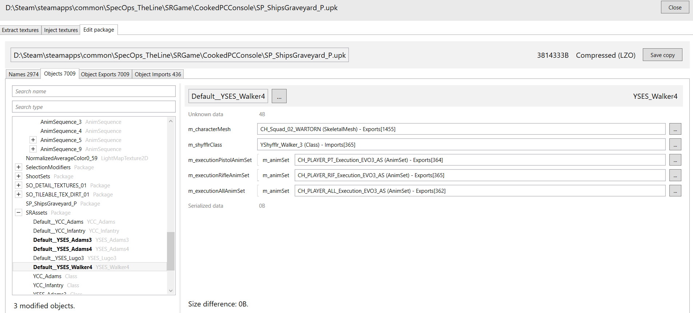Screen dimensions: 693x313
Task: Open browse button next to Default__YSES_Walker4 name
Action: coord(279,96)
